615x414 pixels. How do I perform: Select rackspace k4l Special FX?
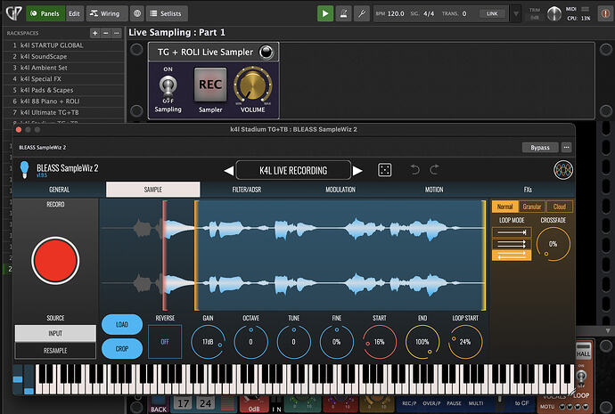coord(63,78)
